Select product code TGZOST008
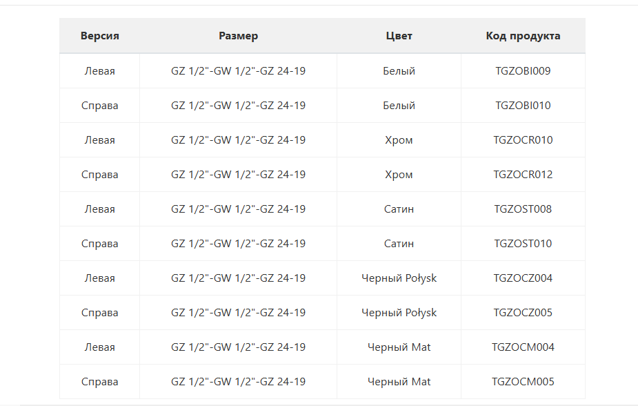This screenshot has width=638, height=406. click(x=523, y=209)
